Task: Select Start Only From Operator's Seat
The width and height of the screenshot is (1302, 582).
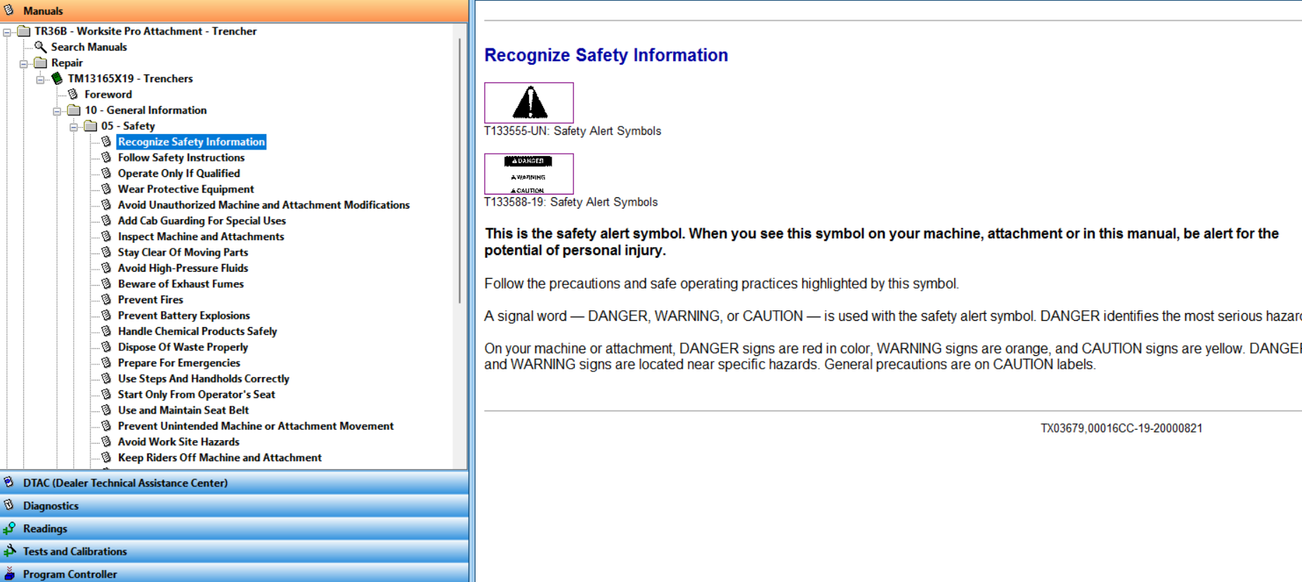Action: (x=196, y=395)
